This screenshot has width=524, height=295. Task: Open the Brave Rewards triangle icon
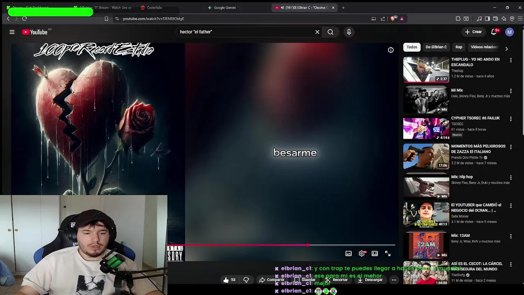click(402, 18)
